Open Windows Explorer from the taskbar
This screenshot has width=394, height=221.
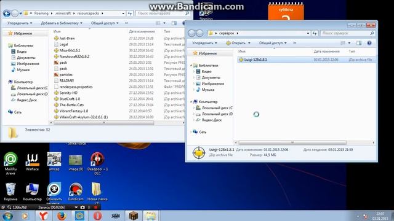click(x=151, y=215)
